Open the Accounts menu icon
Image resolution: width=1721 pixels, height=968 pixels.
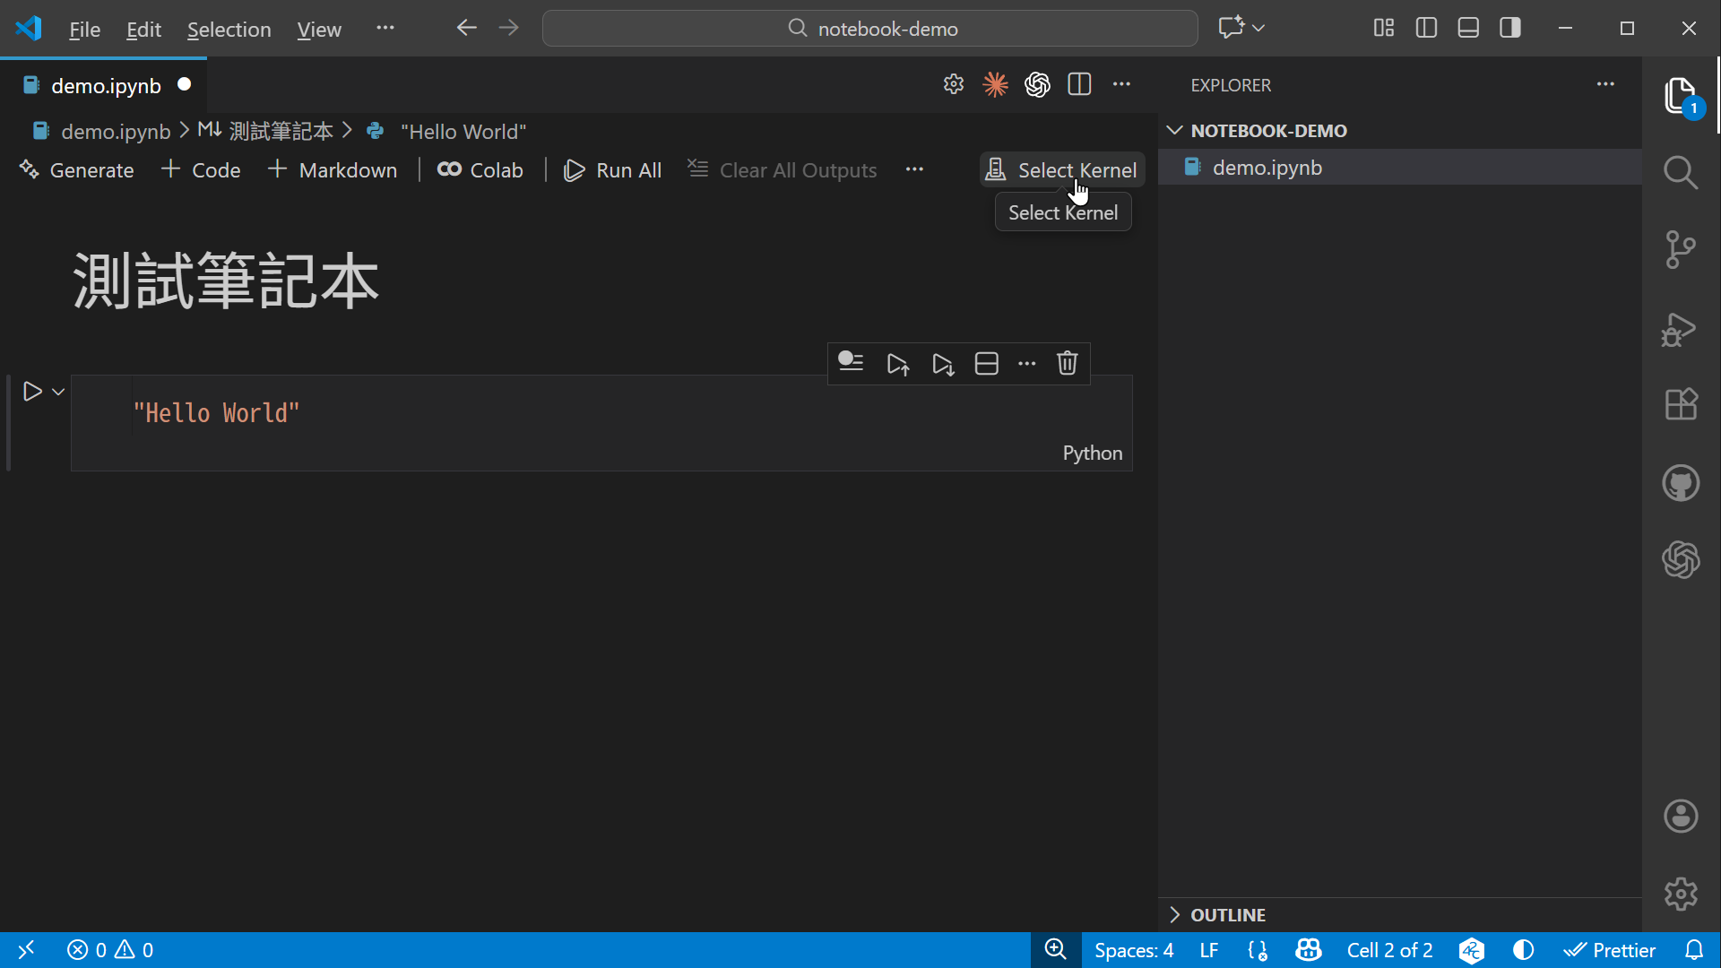coord(1681,816)
